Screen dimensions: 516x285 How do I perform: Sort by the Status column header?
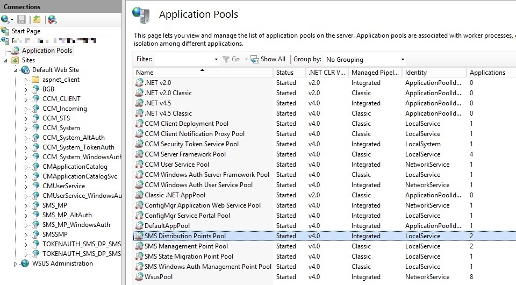290,73
